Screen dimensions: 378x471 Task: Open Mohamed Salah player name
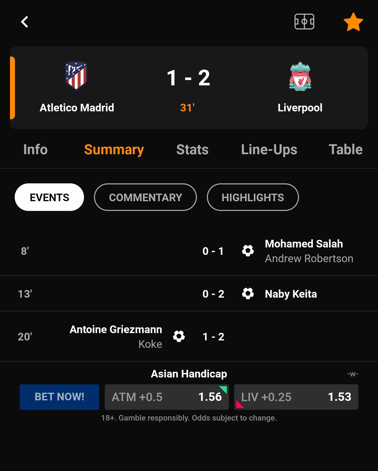point(304,244)
